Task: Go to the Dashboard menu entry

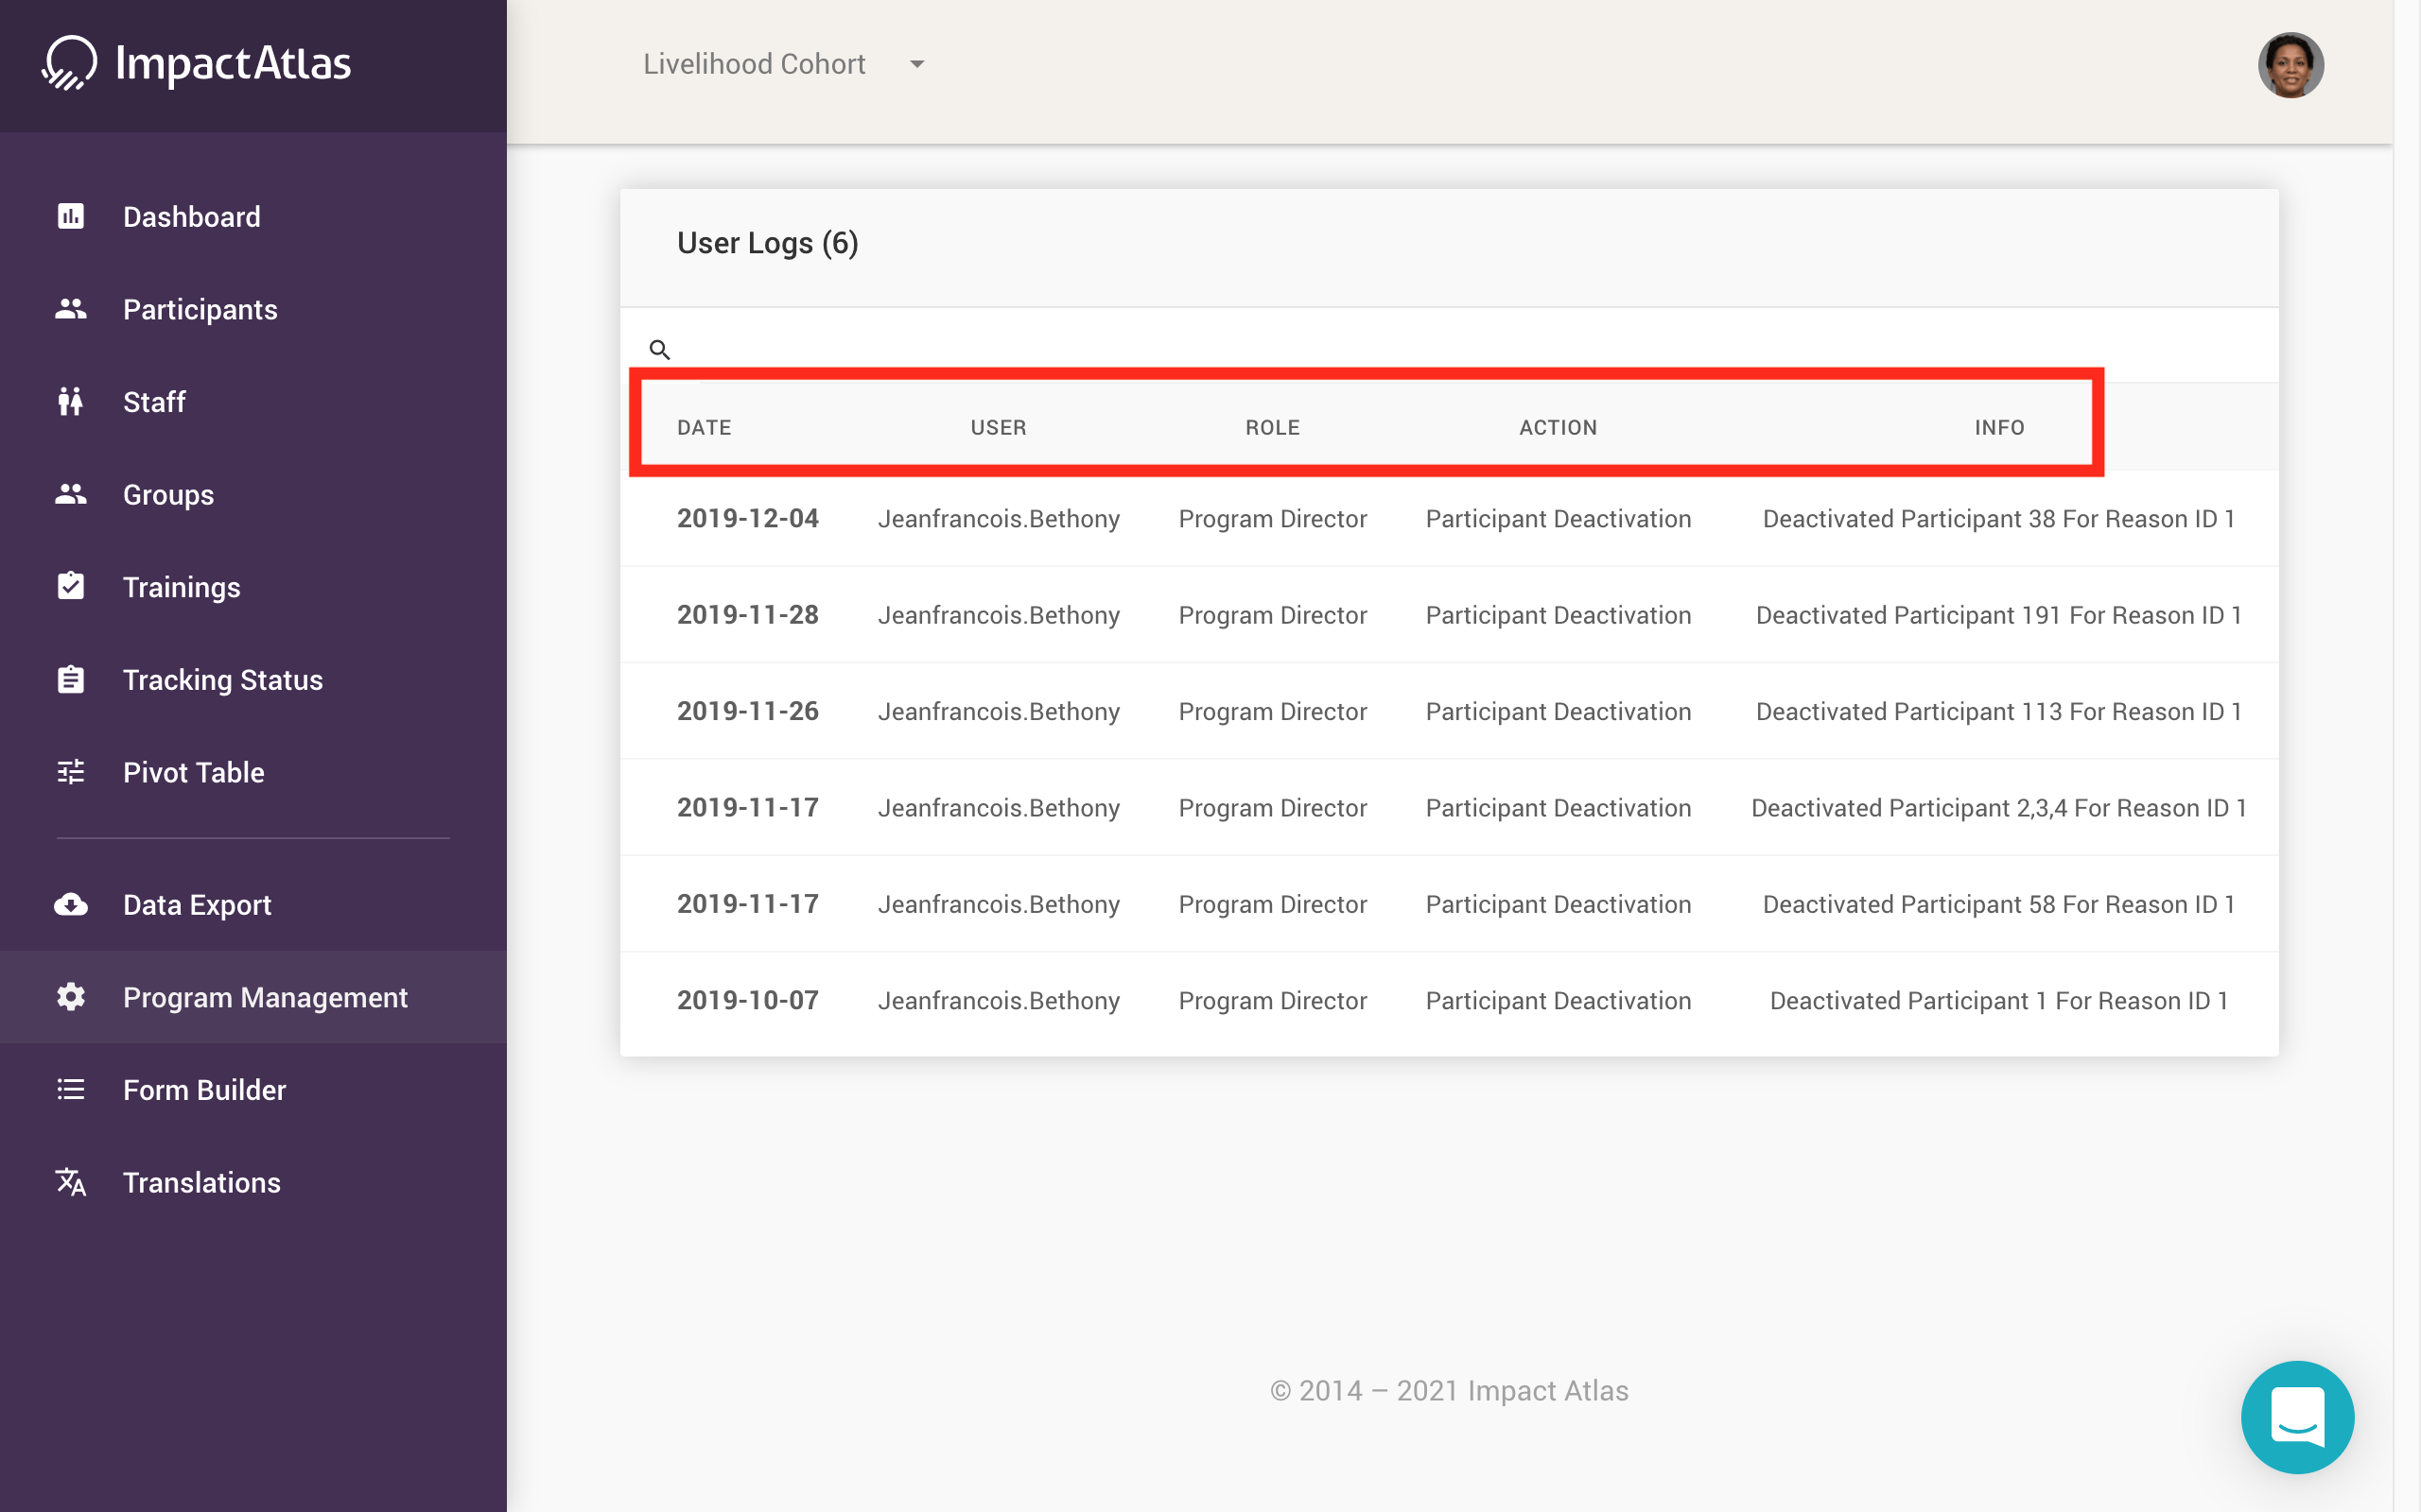Action: point(191,216)
